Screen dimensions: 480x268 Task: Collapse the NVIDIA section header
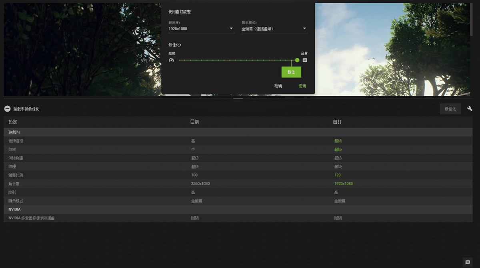(x=14, y=209)
